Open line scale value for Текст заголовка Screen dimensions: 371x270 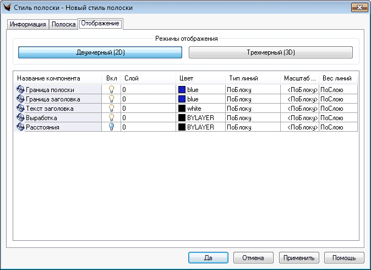click(299, 109)
